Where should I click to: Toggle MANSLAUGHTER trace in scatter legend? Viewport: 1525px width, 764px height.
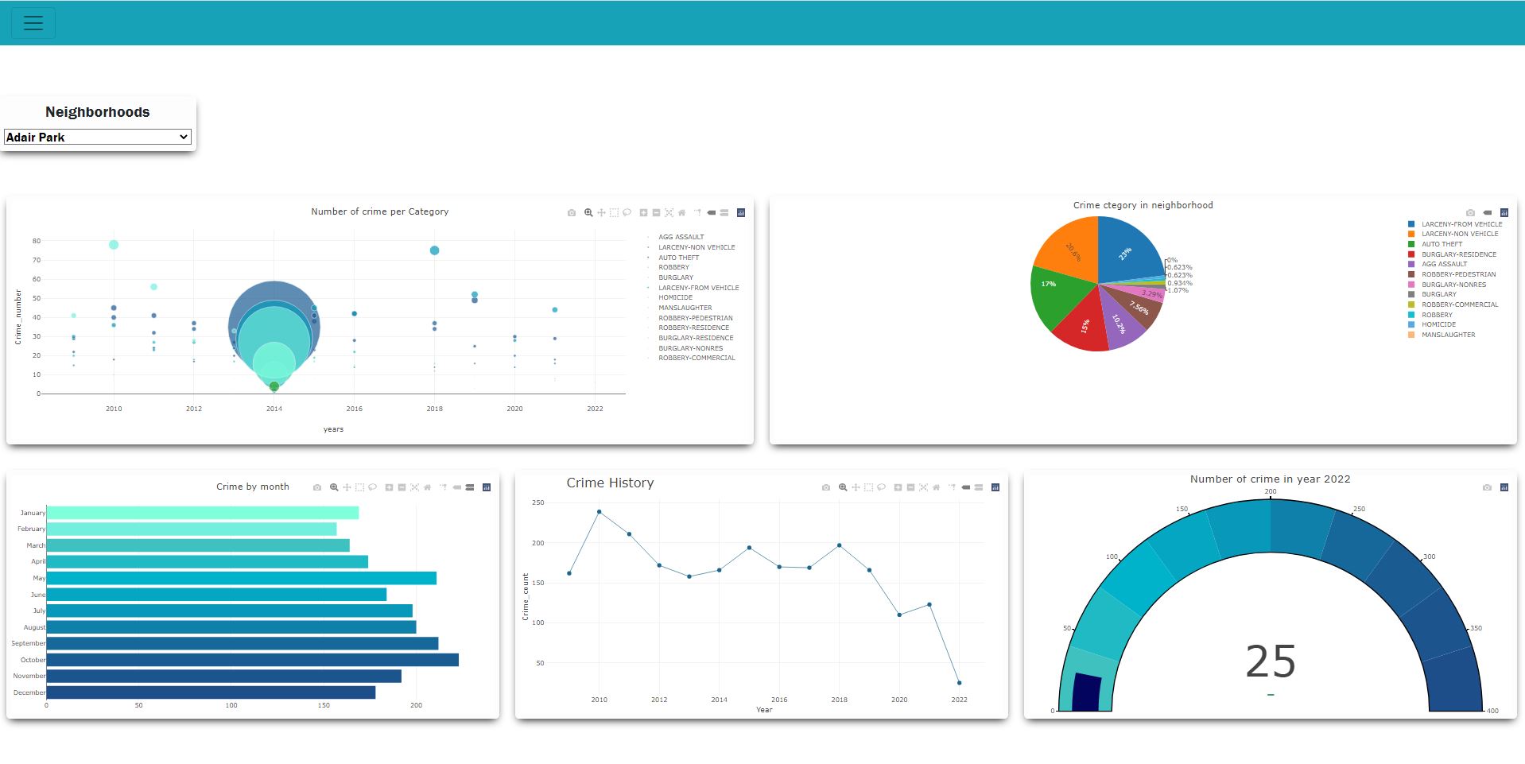pos(685,308)
